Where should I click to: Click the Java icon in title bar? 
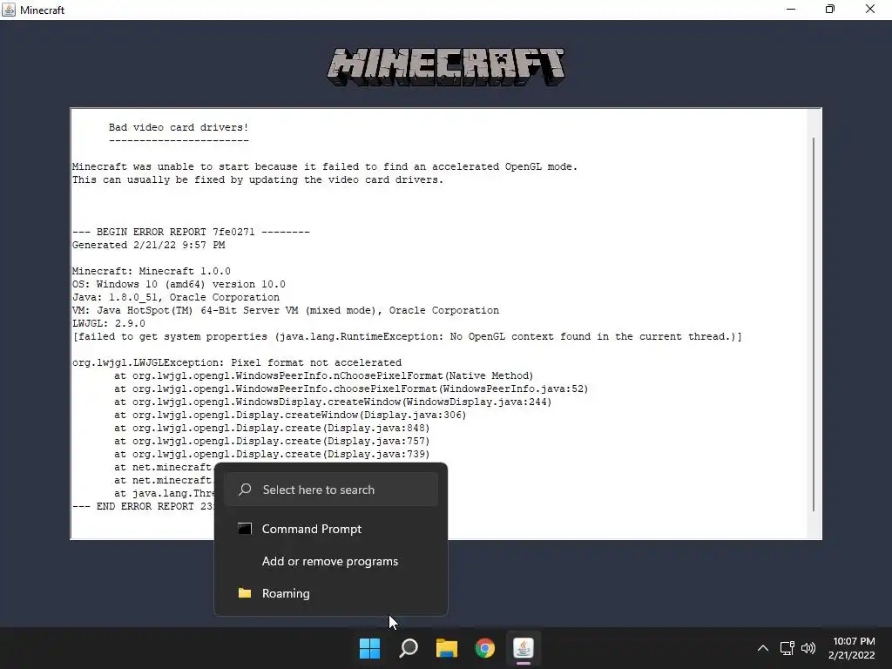[x=9, y=10]
